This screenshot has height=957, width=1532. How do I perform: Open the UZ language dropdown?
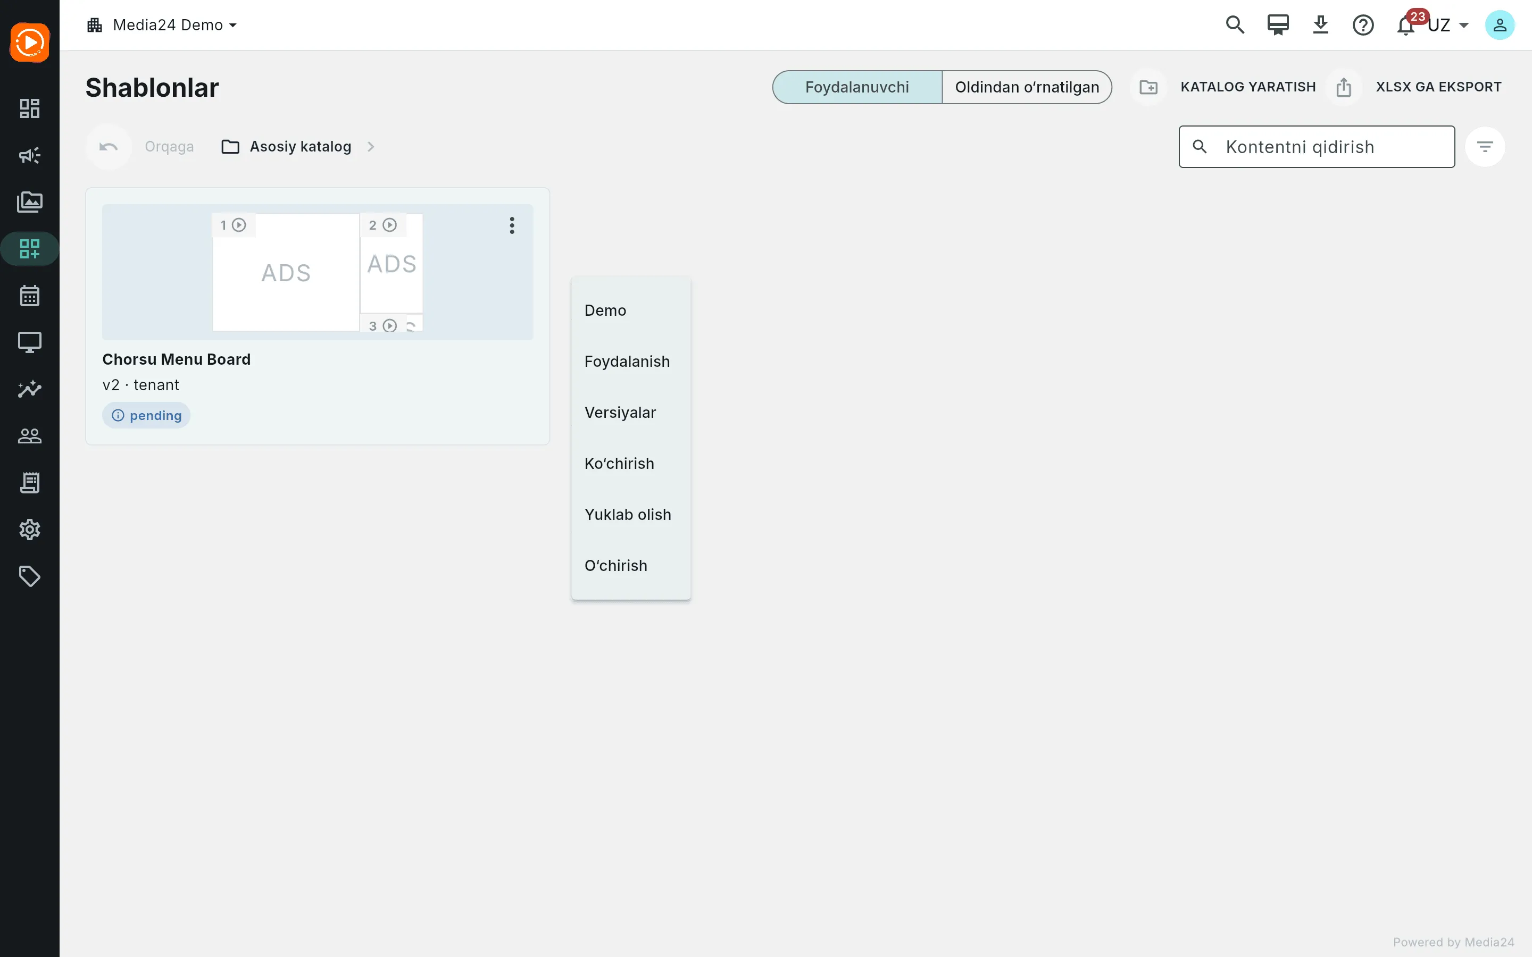pos(1448,26)
